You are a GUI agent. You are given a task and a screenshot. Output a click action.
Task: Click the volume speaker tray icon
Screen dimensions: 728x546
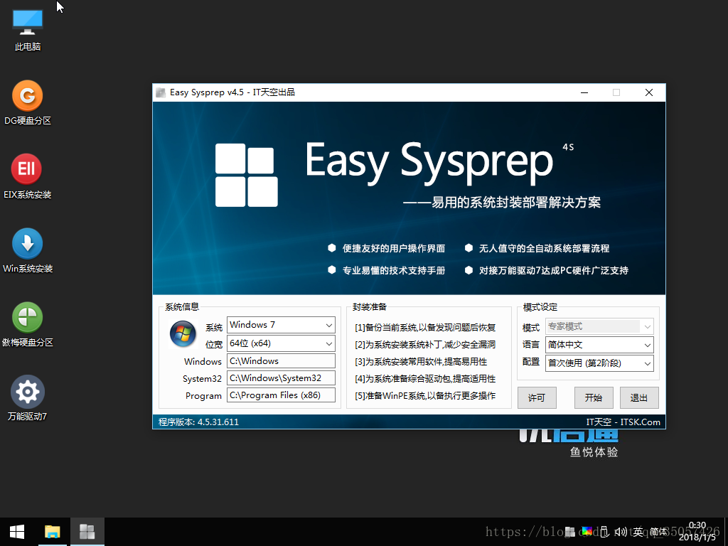point(621,532)
